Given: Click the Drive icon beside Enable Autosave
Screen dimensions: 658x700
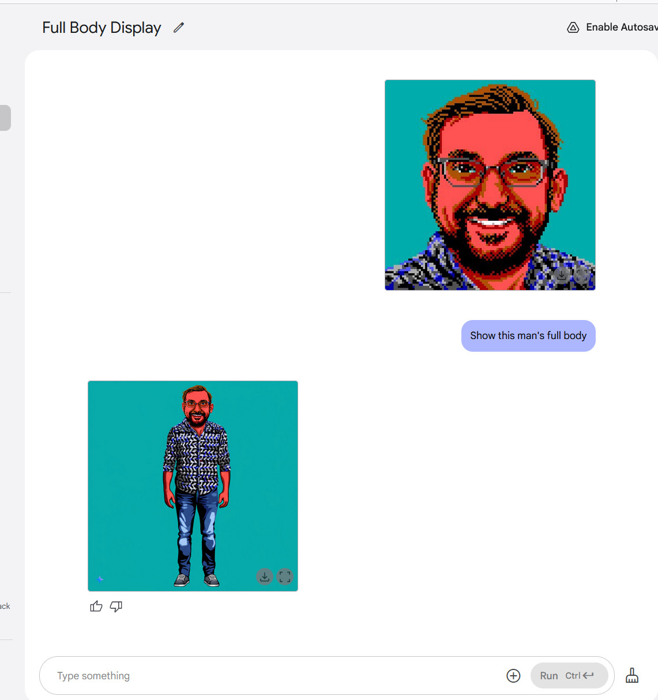Looking at the screenshot, I should [573, 28].
